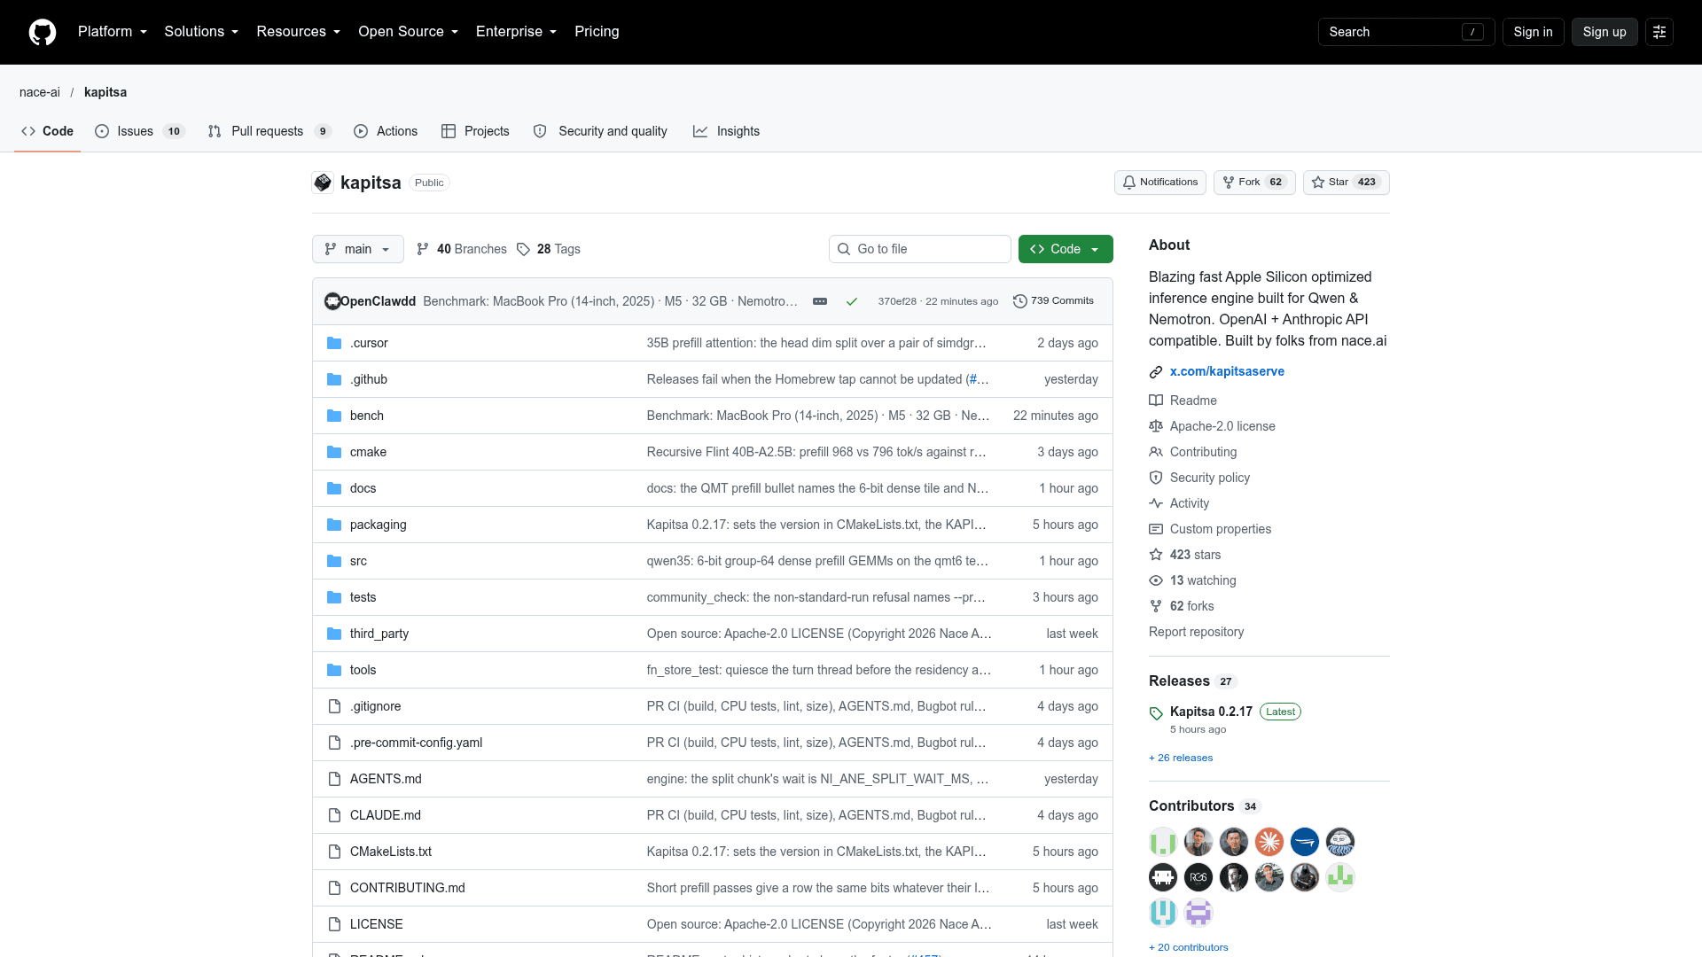Open the green Code dropdown button
Viewport: 1702px width, 957px height.
click(x=1066, y=249)
